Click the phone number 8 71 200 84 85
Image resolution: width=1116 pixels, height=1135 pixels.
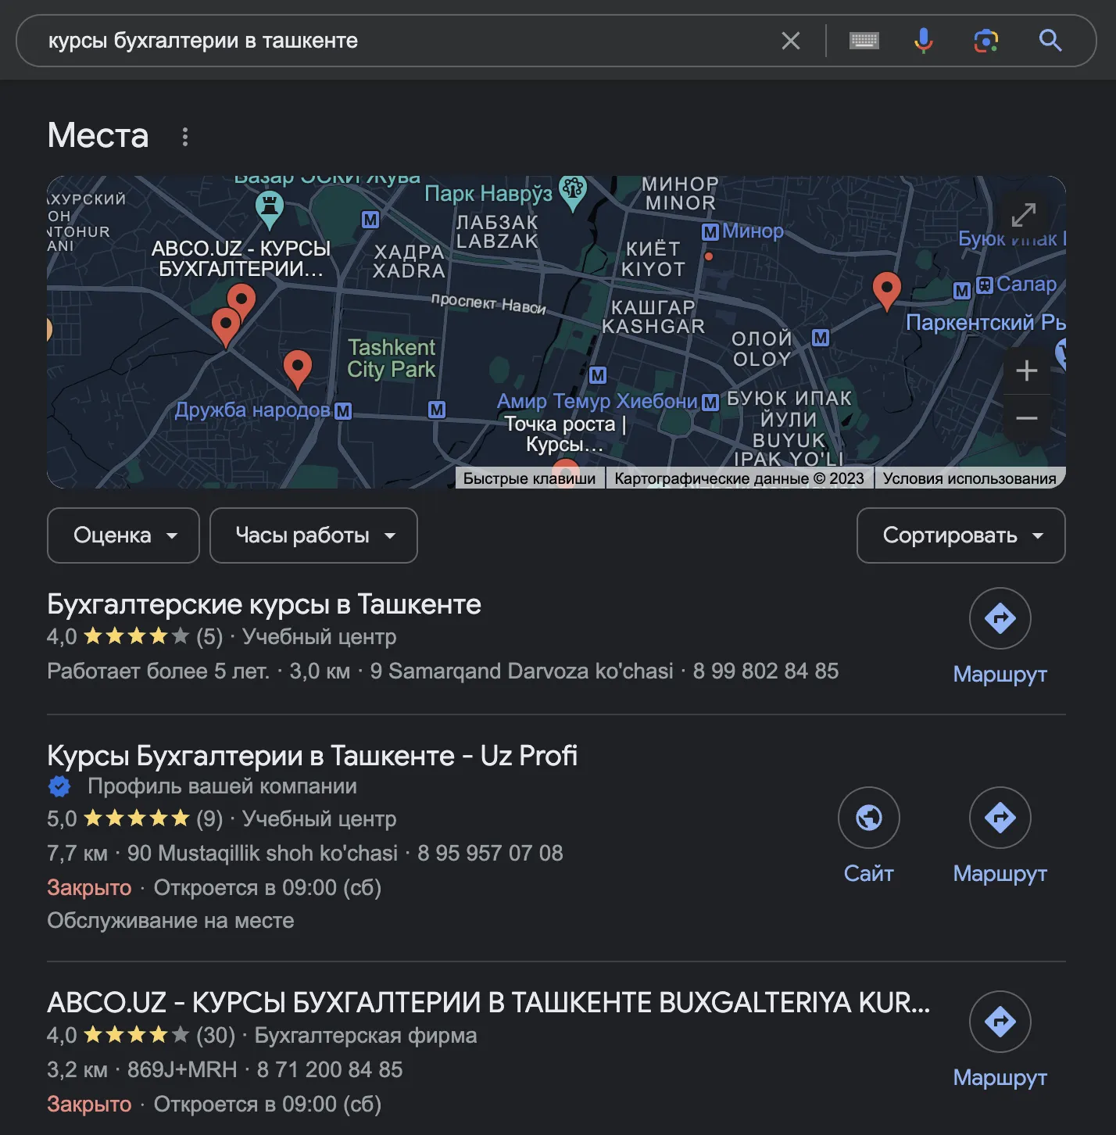point(330,1069)
